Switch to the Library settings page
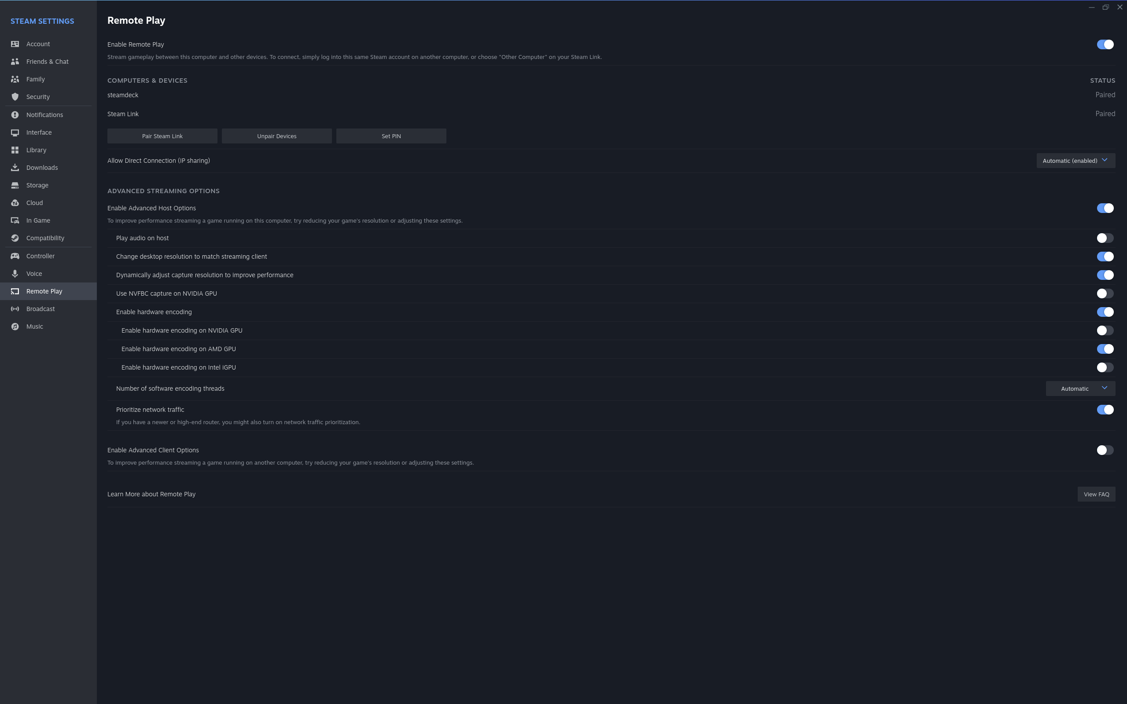1127x704 pixels. point(36,150)
